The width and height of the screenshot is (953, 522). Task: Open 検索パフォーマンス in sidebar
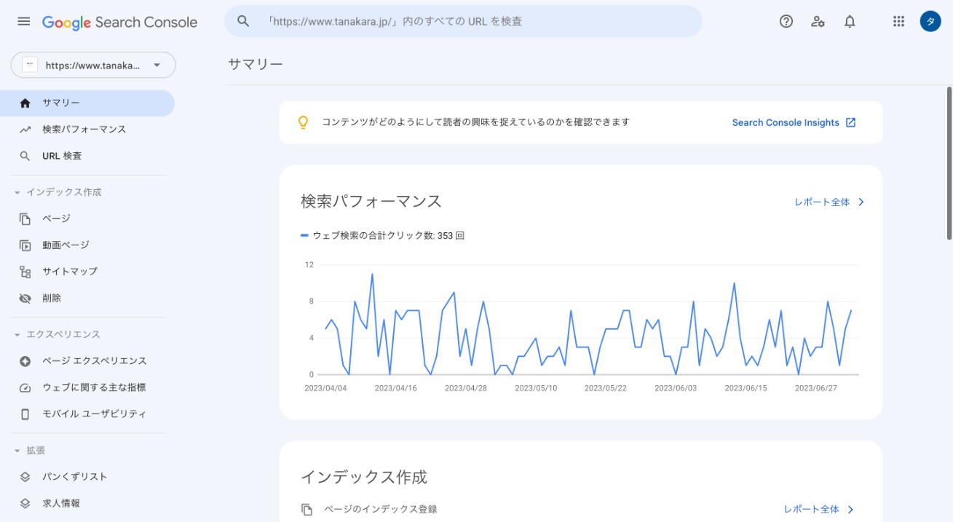(87, 130)
